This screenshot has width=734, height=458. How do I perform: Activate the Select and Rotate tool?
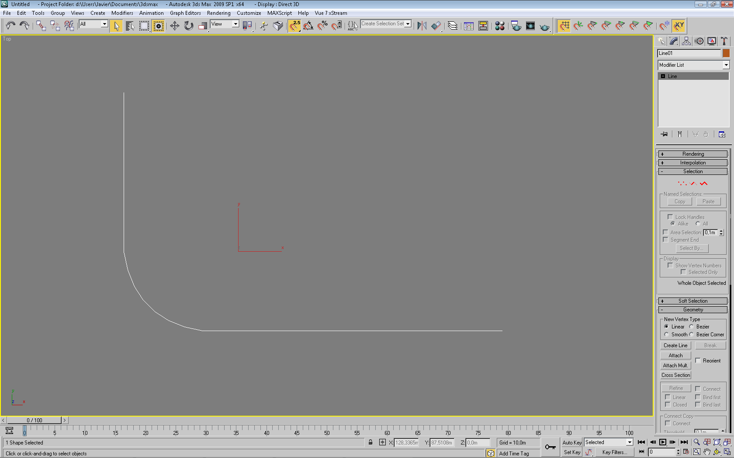[x=189, y=26]
